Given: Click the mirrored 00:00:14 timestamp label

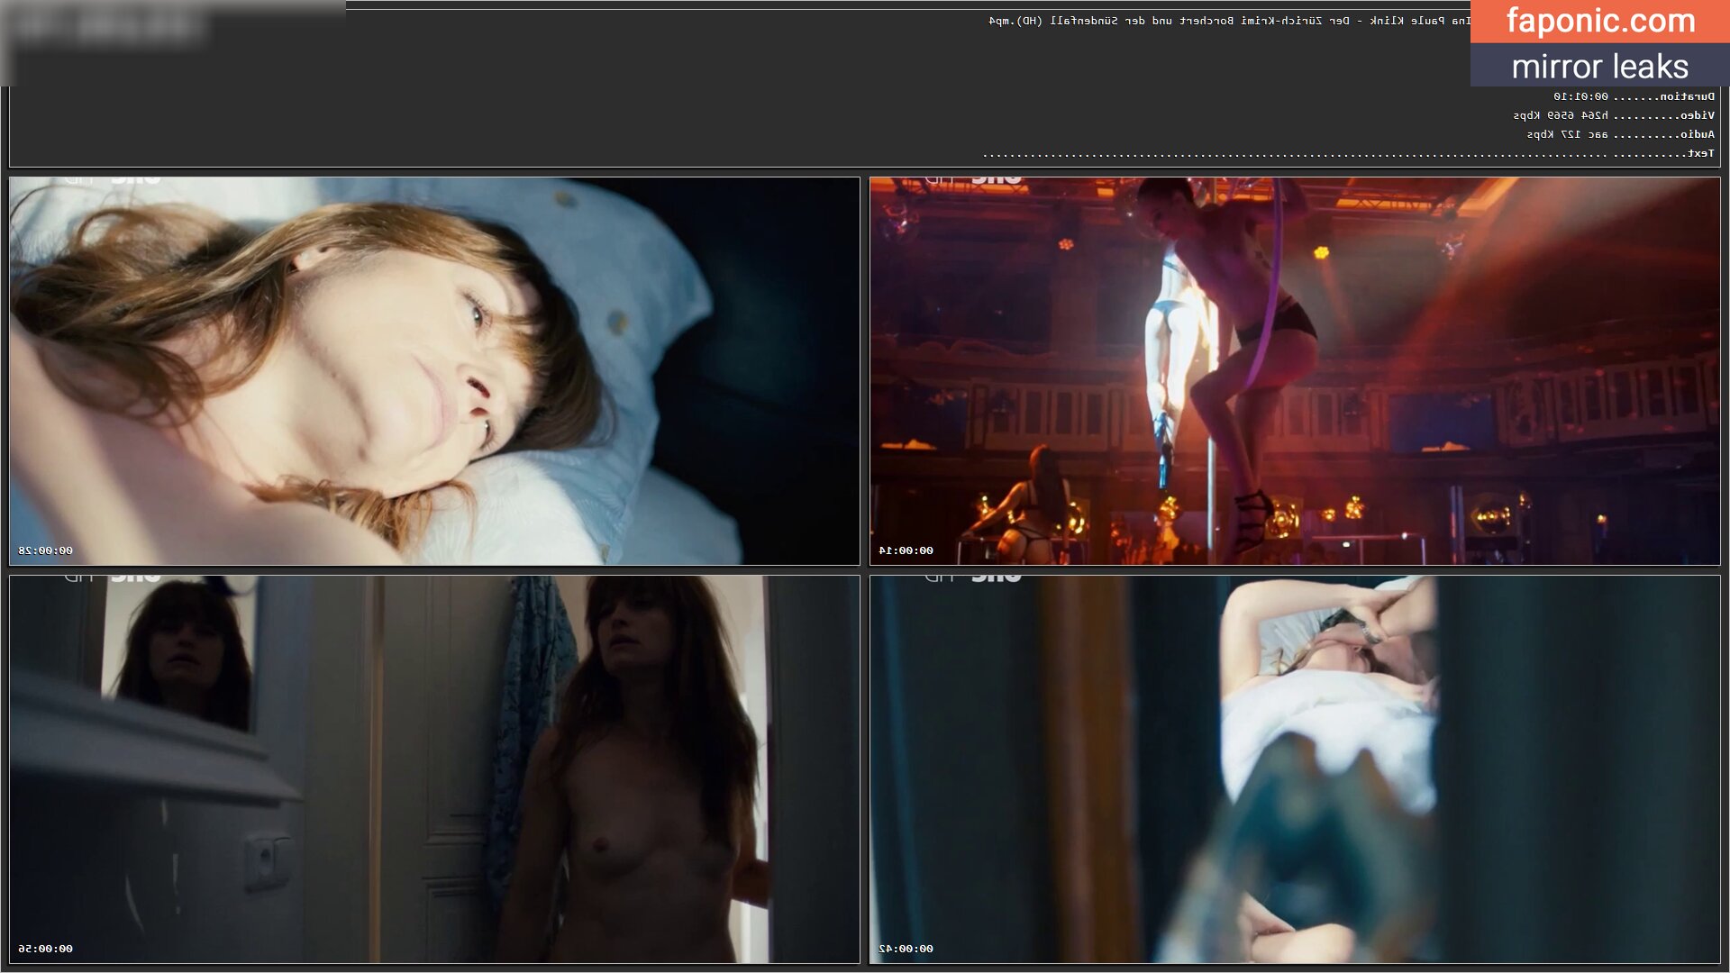Looking at the screenshot, I should (x=906, y=550).
